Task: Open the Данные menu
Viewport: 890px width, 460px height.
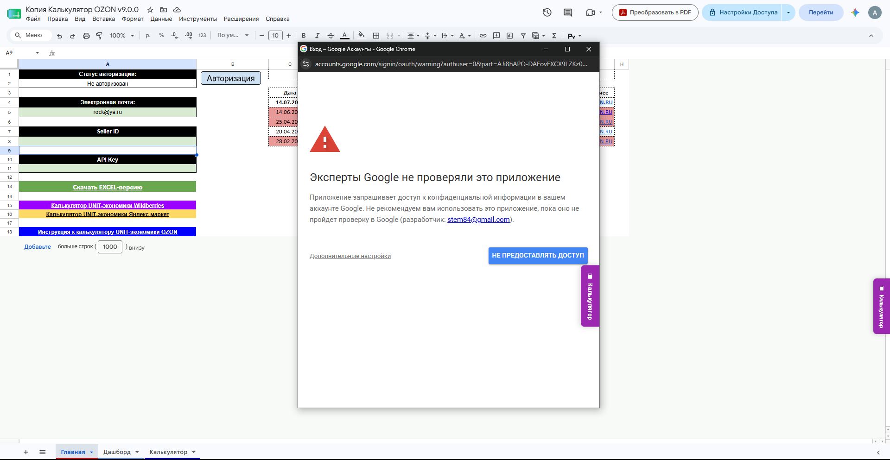Action: point(161,19)
